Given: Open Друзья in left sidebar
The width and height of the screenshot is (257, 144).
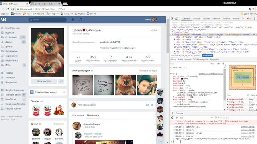Looking at the screenshot, I should pos(9,42).
